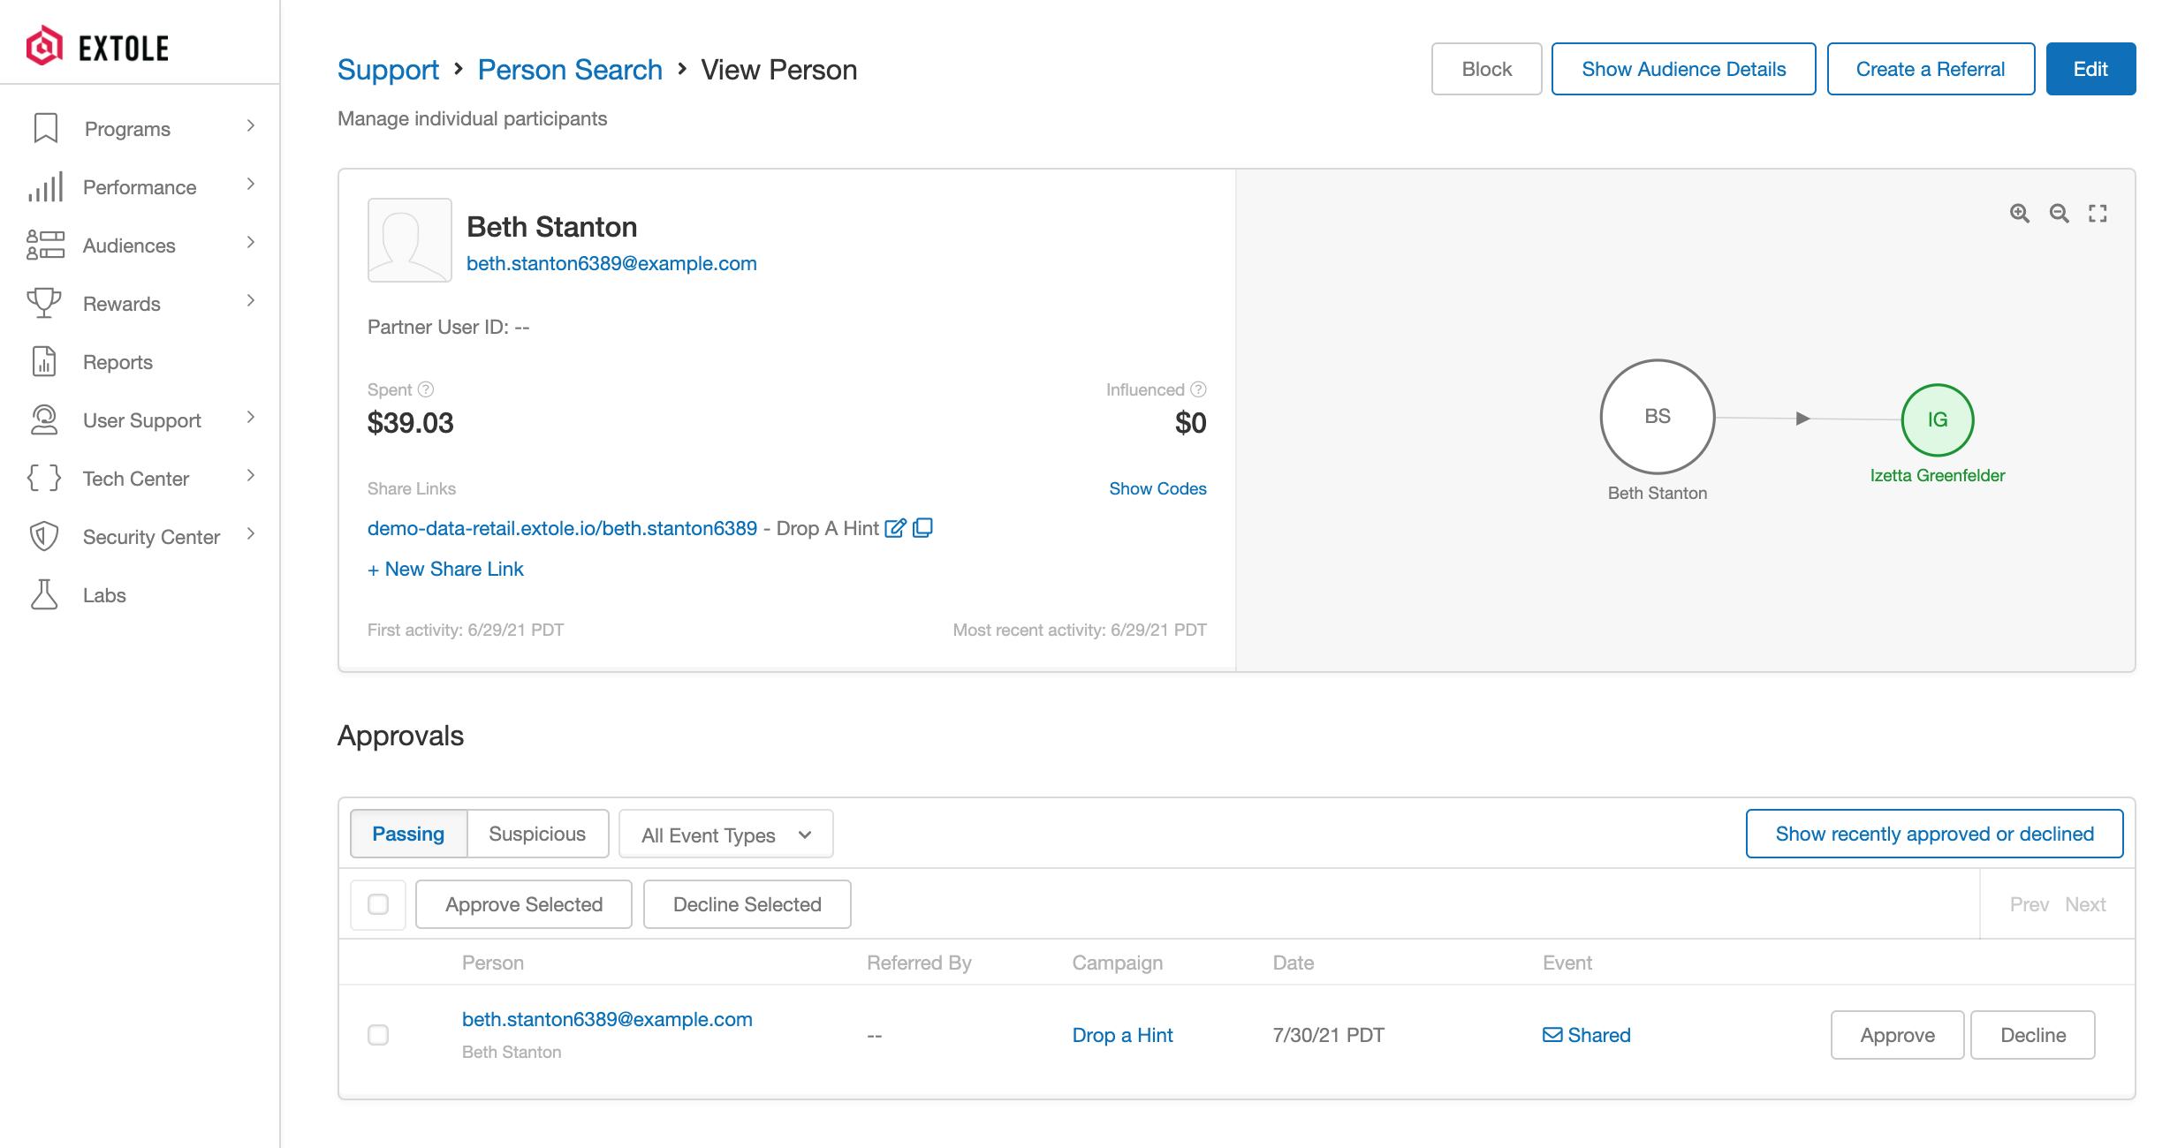
Task: Open the All Event Types dropdown
Action: [x=725, y=833]
